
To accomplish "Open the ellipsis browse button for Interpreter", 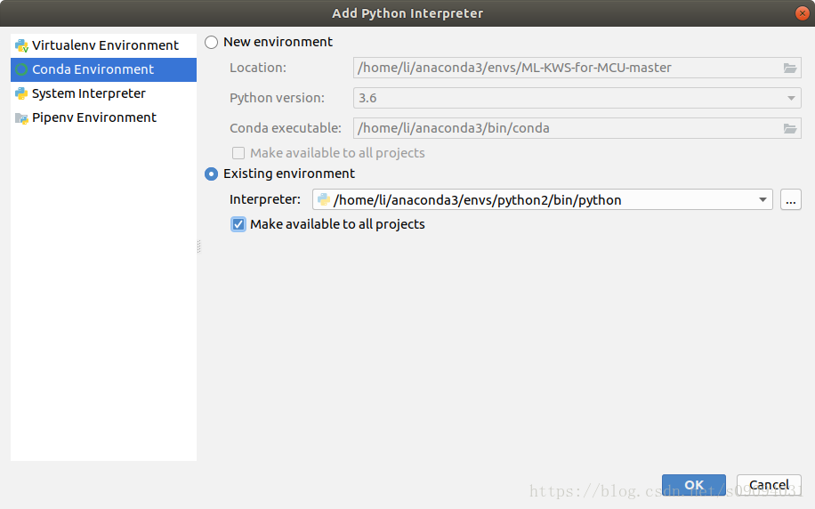I will tap(791, 199).
